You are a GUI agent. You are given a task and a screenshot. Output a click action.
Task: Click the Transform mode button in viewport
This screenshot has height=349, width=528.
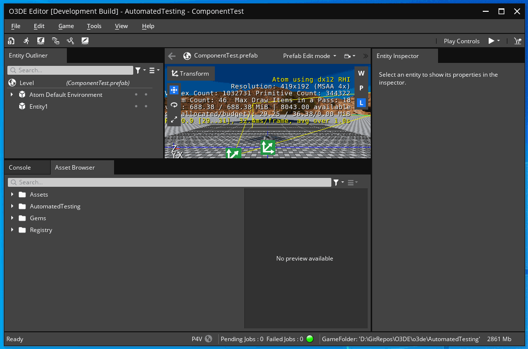(191, 73)
